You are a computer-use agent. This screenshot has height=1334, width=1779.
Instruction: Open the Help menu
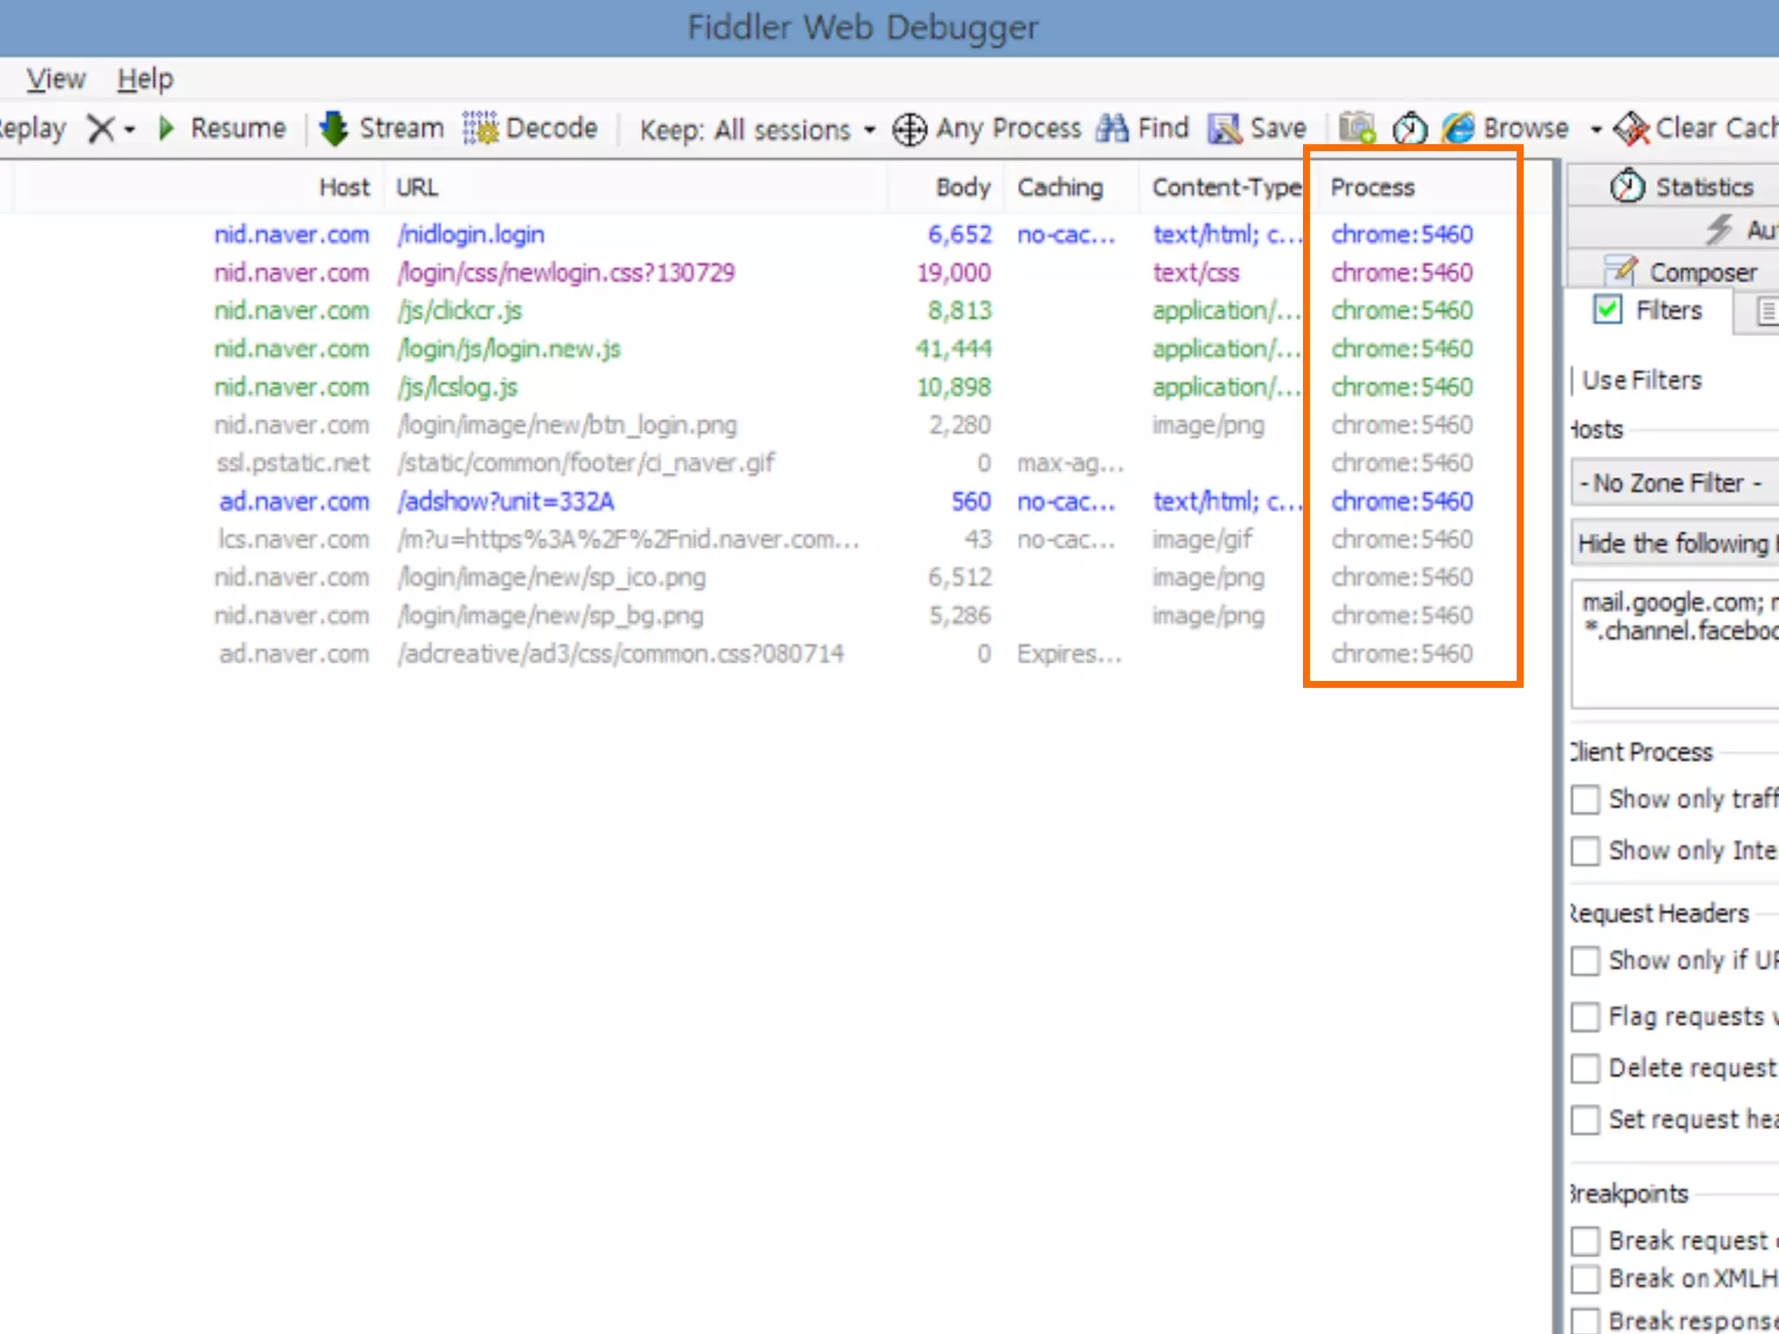coord(145,79)
